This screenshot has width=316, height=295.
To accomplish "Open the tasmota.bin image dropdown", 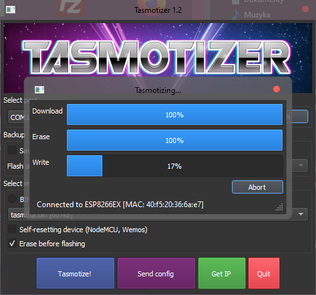I will [158, 214].
